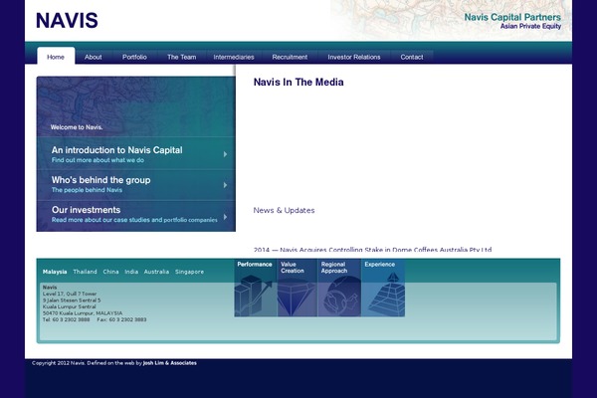Open Investor Relations in the navigation
This screenshot has height=398, width=597.
point(354,57)
